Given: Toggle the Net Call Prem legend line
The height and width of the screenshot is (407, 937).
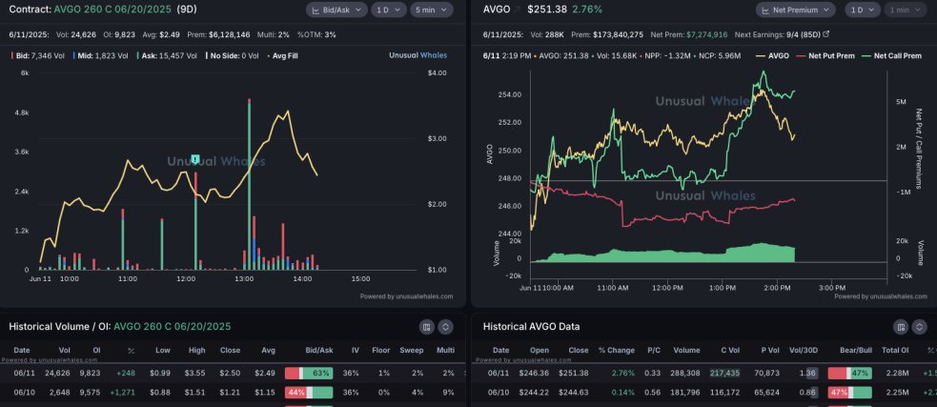Looking at the screenshot, I should coord(891,55).
